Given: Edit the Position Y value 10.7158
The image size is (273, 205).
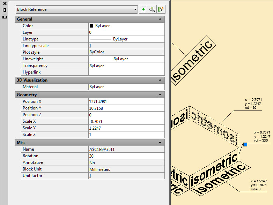Looking at the screenshot, I should [126, 108].
